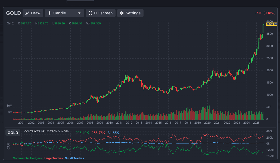The height and width of the screenshot is (163, 280).
Task: Expand the Candle chart type dropdown arrow
Action: (x=79, y=13)
